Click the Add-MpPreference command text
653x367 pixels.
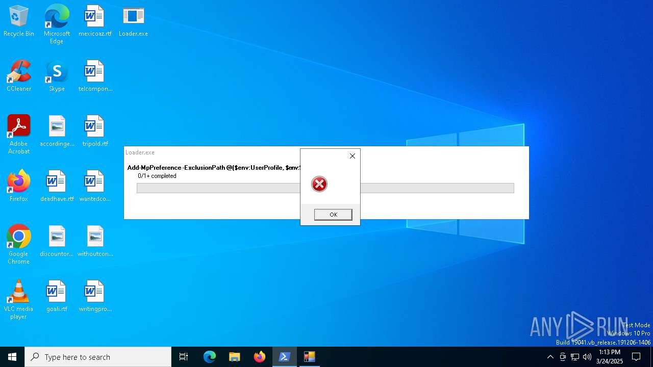point(214,168)
